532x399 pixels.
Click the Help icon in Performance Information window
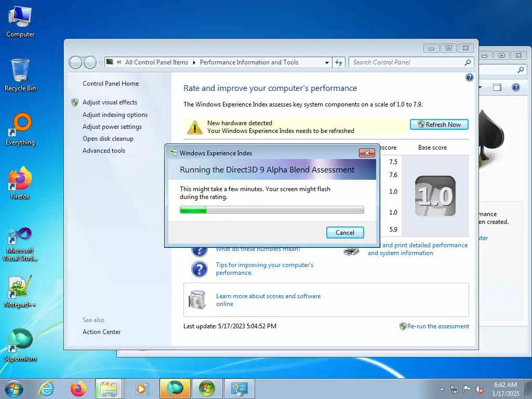pos(470,78)
